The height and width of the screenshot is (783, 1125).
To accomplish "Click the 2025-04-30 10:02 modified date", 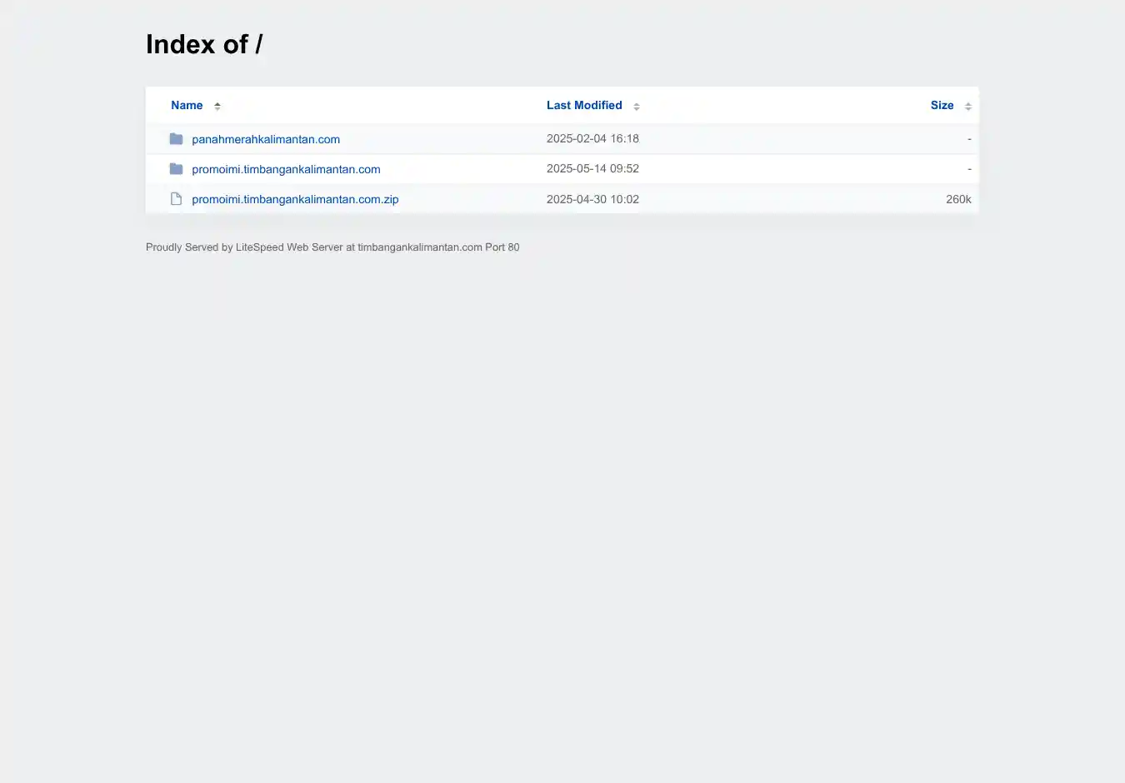I will click(592, 200).
